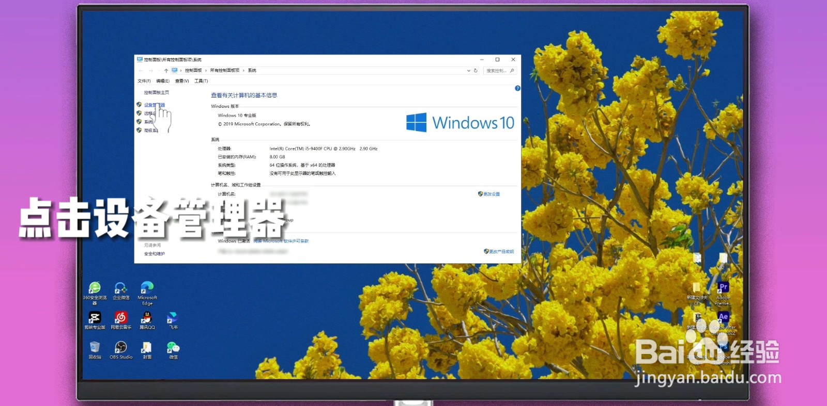Expand chevron after 控制面板 breadcrumb

click(206, 71)
